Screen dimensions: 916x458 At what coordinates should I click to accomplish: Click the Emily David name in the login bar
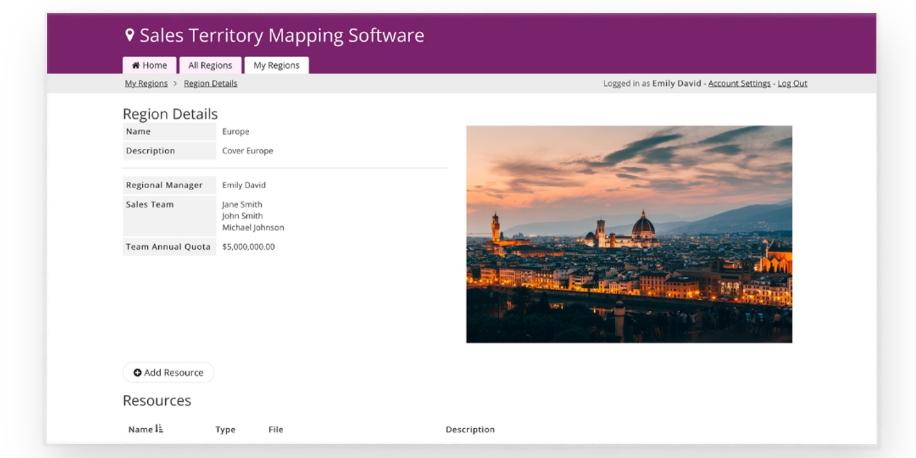tap(677, 83)
